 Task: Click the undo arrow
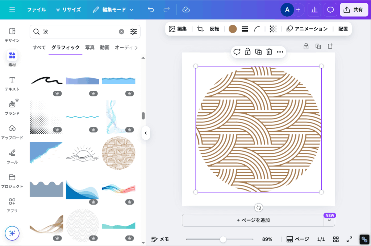[x=151, y=10]
